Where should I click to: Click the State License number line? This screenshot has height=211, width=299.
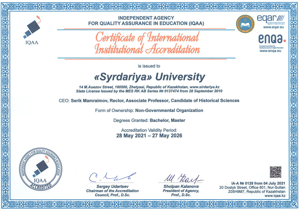[x=149, y=91]
